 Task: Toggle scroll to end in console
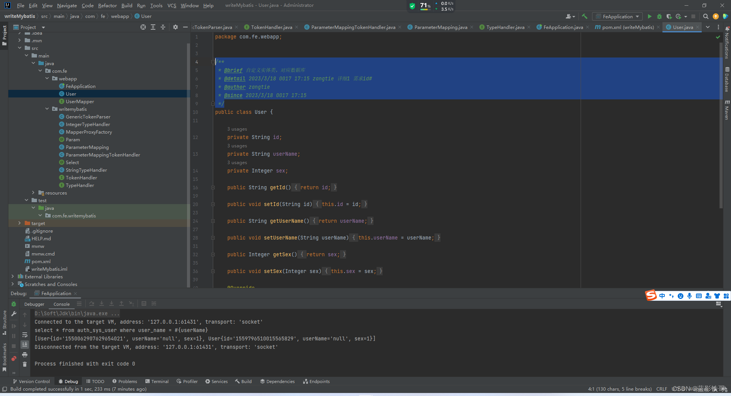click(x=25, y=345)
